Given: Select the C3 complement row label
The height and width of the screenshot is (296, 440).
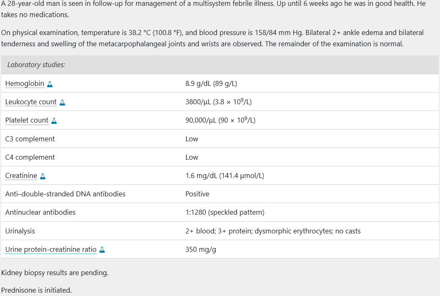Looking at the screenshot, I should 30,139.
